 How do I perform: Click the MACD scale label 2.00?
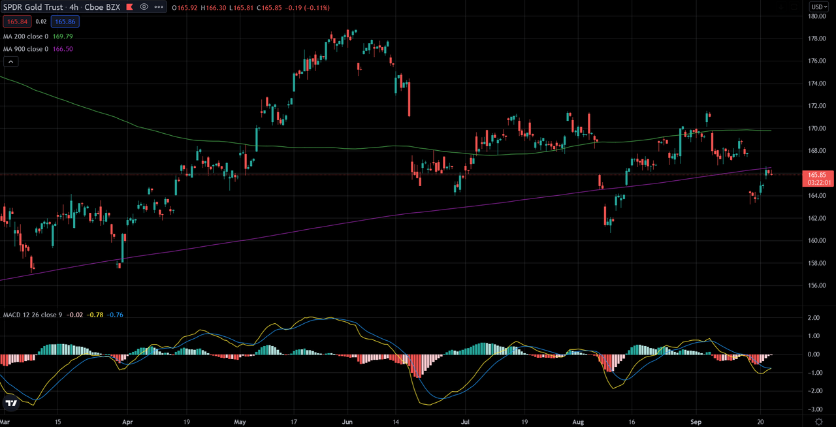[x=814, y=317]
